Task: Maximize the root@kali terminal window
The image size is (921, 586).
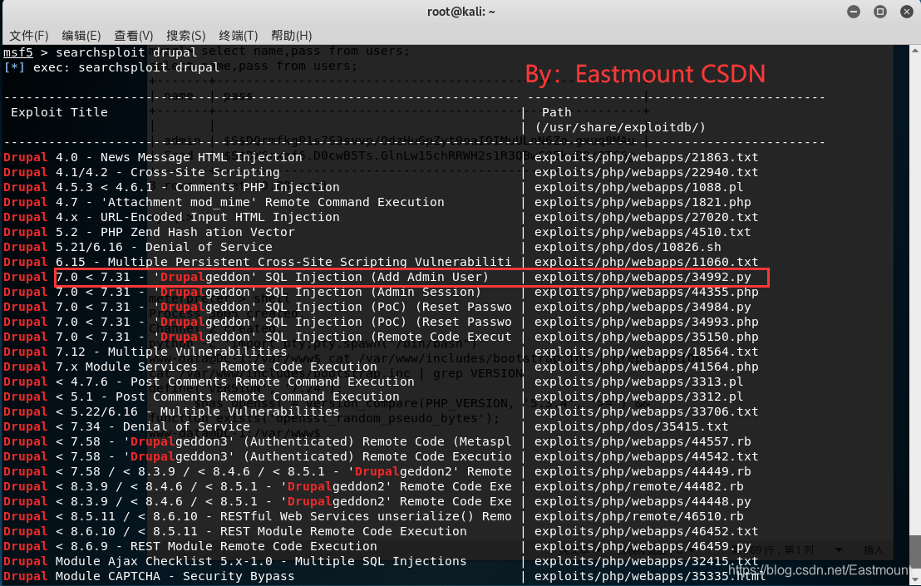Action: [x=880, y=12]
